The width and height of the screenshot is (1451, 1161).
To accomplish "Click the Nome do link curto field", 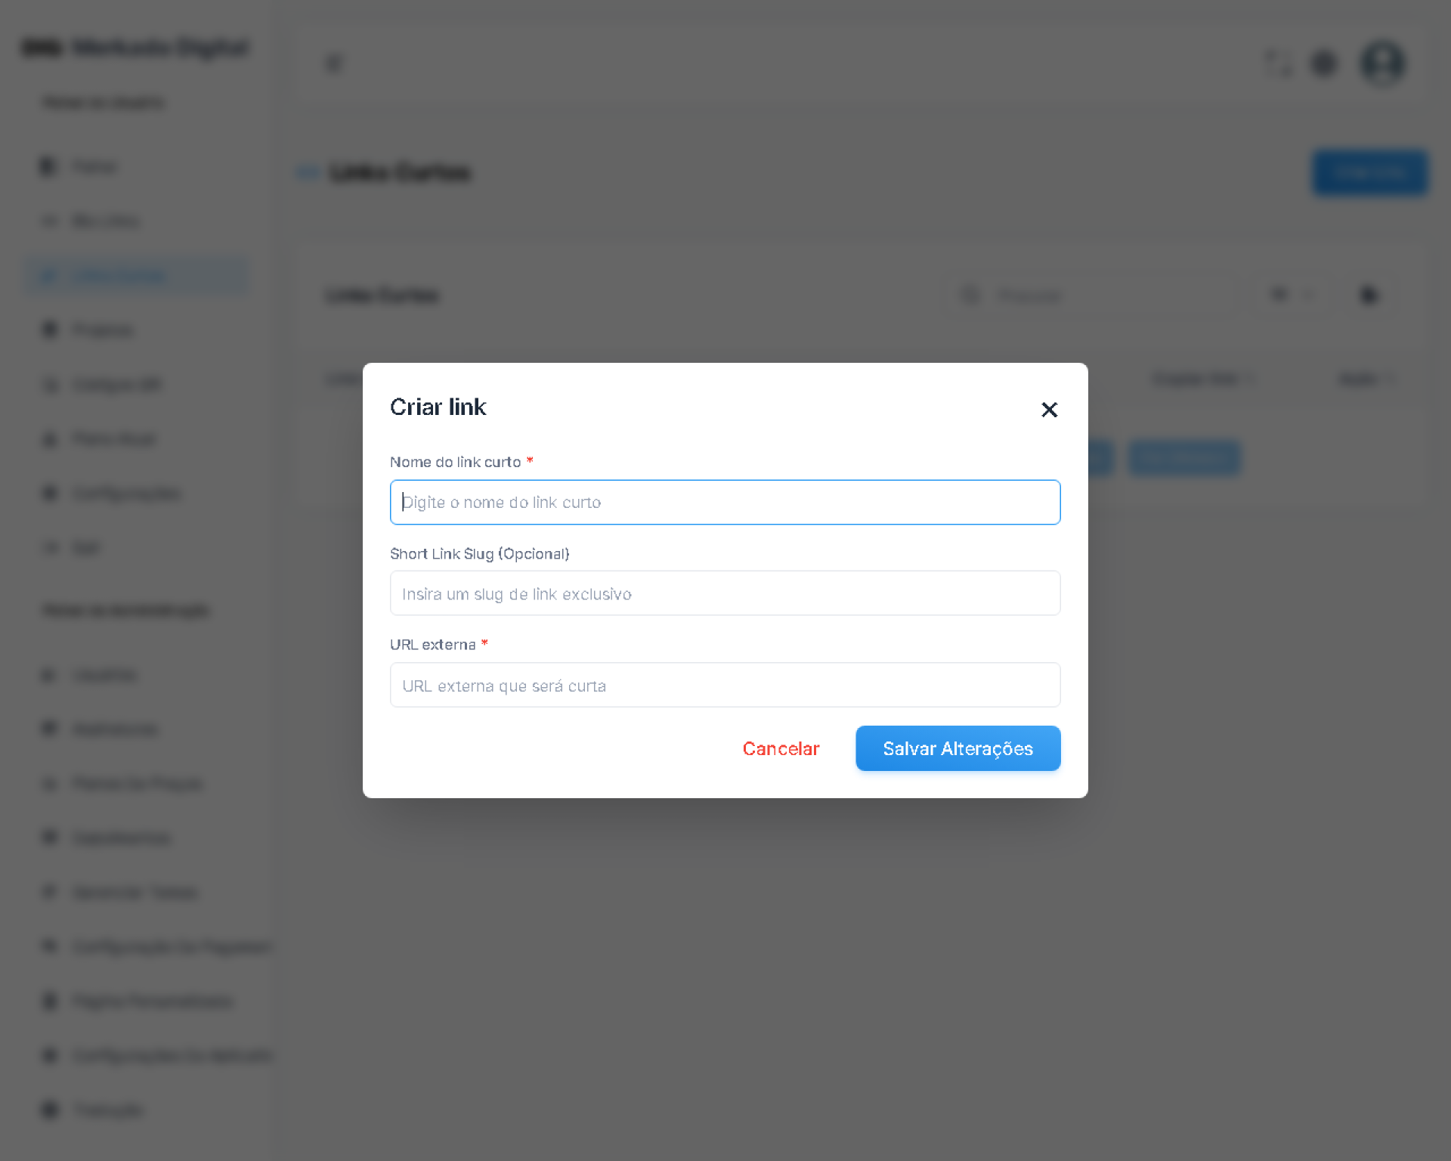I will [725, 502].
